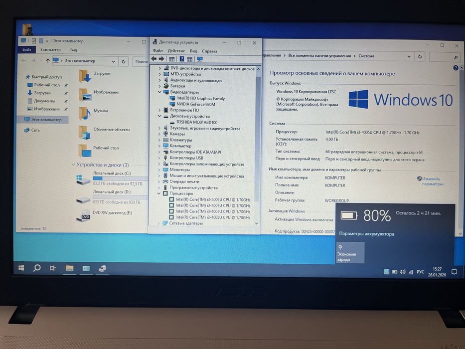465x349 pixels.
Task: Open Вид menu in Device Manager
Action: 193,51
